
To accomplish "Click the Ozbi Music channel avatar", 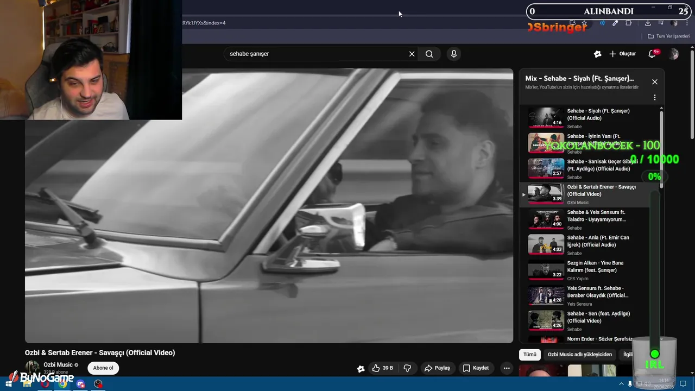I will click(33, 368).
